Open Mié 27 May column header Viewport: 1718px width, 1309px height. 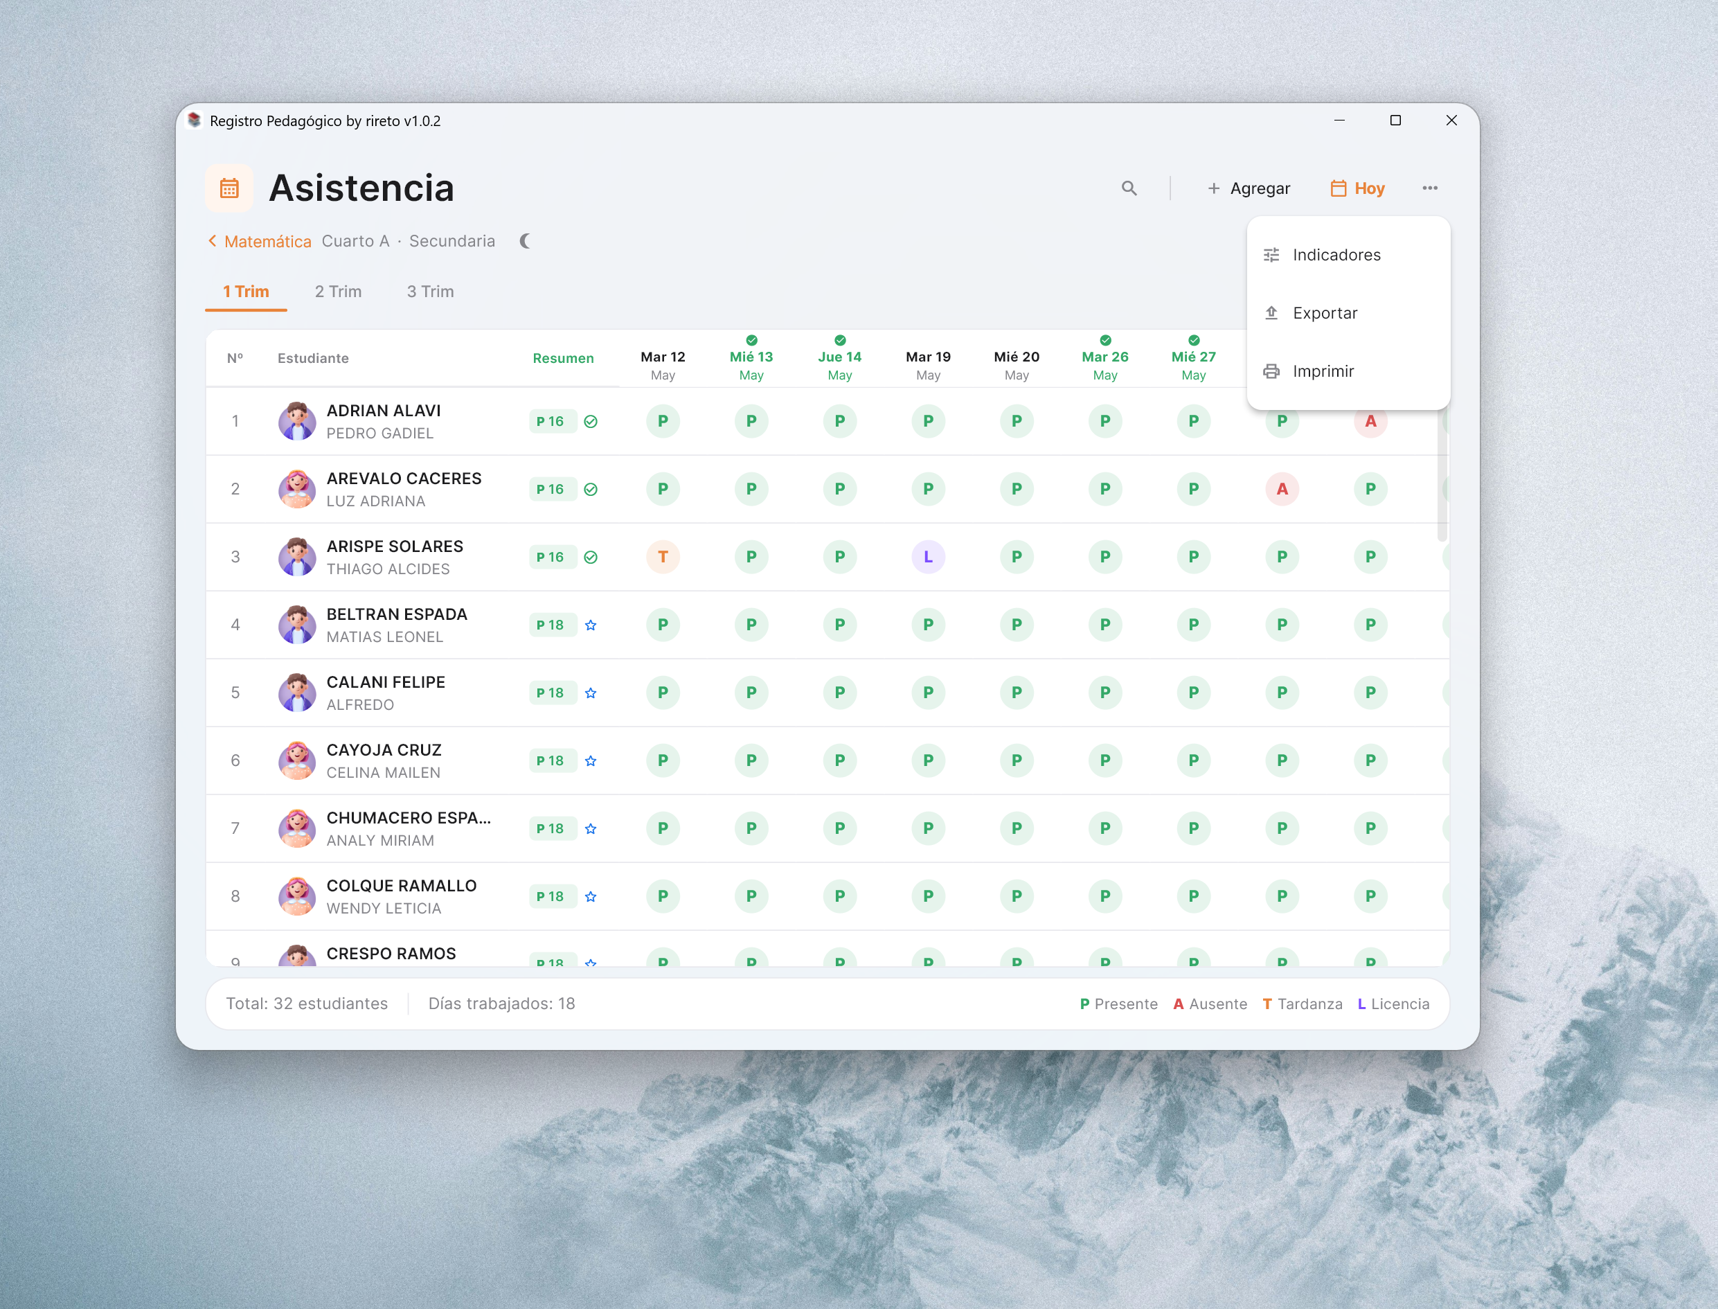click(x=1194, y=359)
